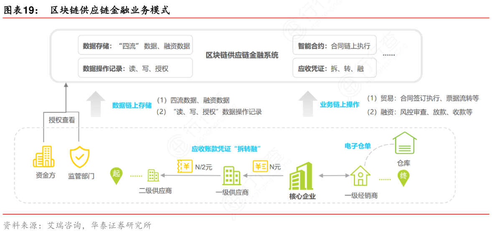
Task: Click the 一级经销商 house icon
Action: [x=360, y=176]
